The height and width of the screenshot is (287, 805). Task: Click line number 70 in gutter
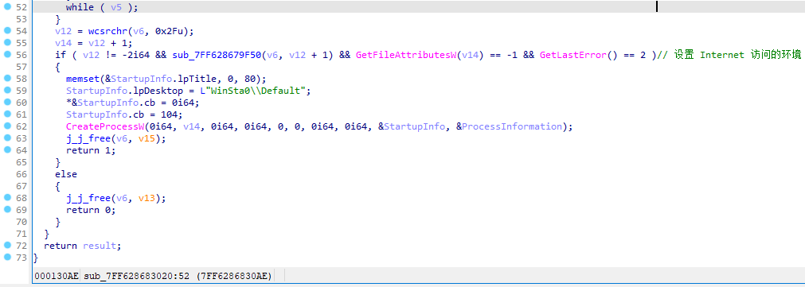point(21,222)
